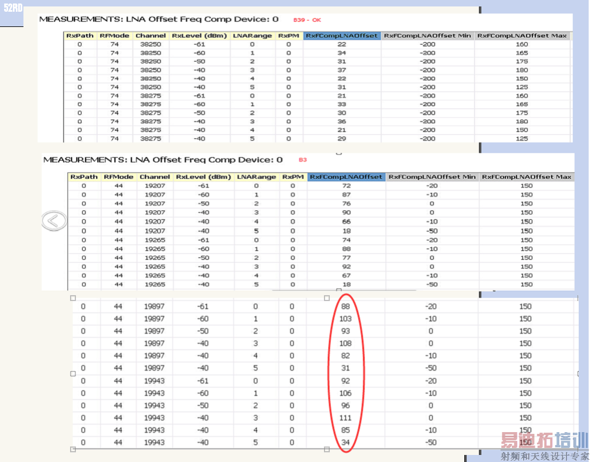Viewport: 591px width, 462px height.
Task: Select highlighted RxFCompLNAOffset header in B3 table
Action: click(346, 176)
